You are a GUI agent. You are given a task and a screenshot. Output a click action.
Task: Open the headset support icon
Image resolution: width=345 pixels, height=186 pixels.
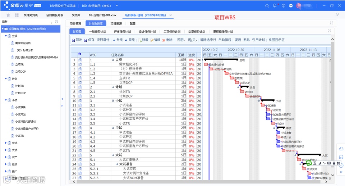point(341,157)
